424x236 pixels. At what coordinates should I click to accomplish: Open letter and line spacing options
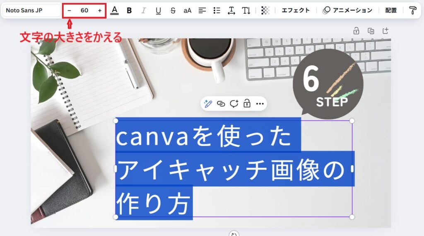pyautogui.click(x=231, y=10)
